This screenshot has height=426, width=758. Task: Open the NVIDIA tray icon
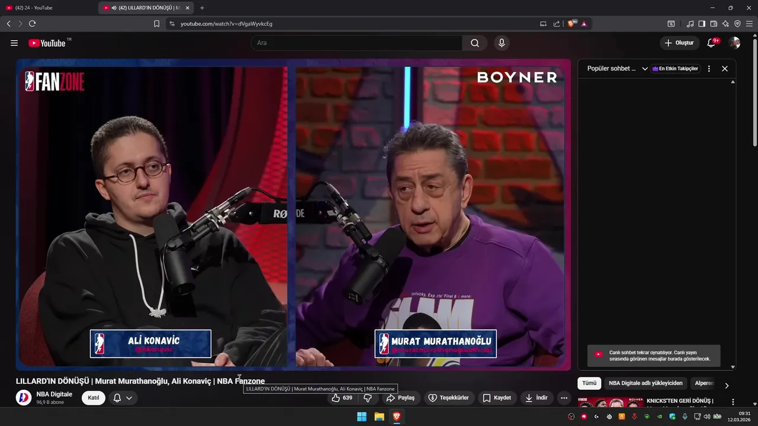pyautogui.click(x=660, y=417)
